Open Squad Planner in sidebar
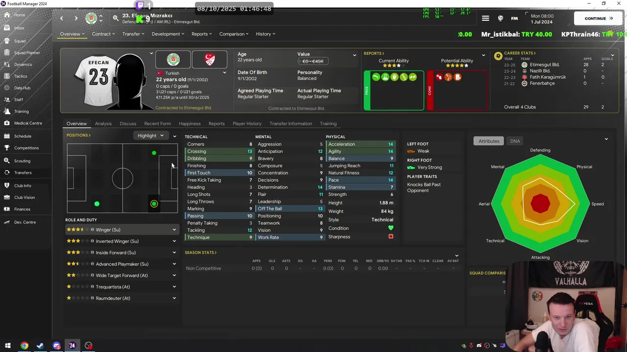Screen dimensions: 627x352 (27, 53)
